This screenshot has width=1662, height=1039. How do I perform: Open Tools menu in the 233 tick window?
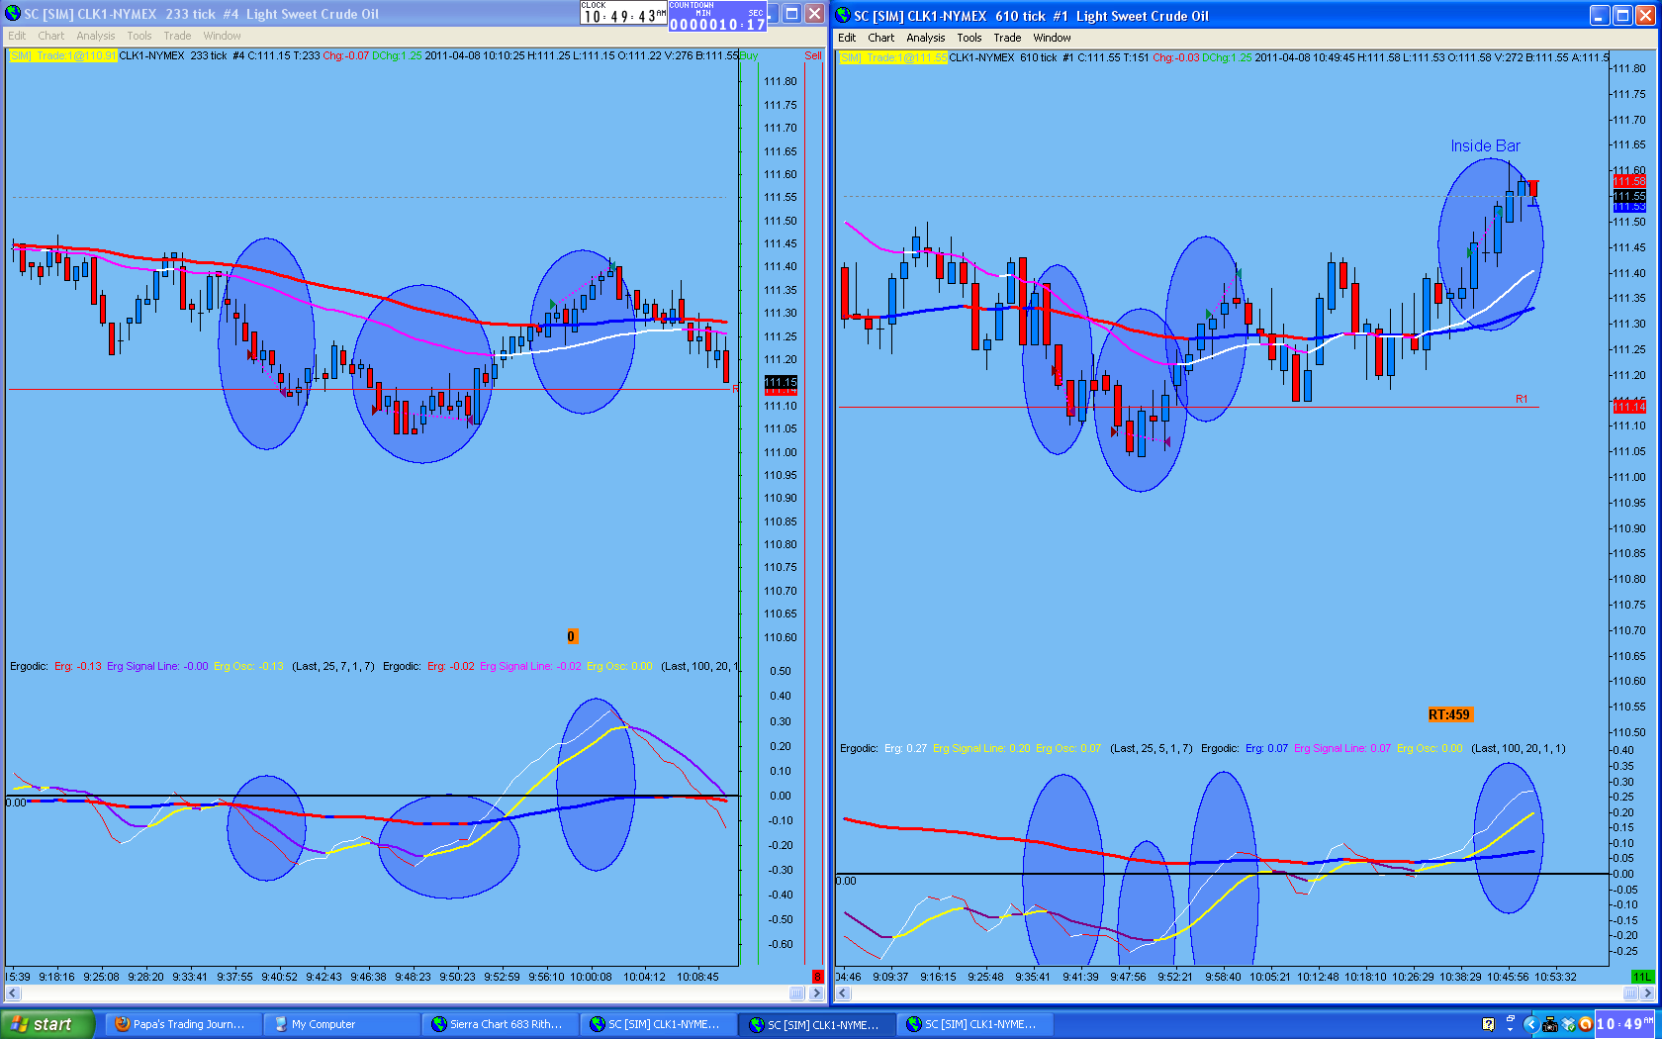tap(139, 36)
